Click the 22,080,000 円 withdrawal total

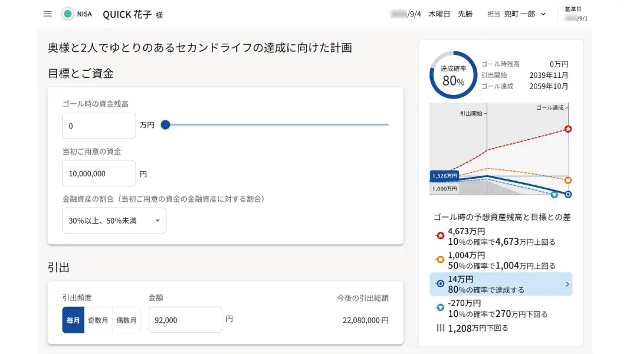coord(365,320)
